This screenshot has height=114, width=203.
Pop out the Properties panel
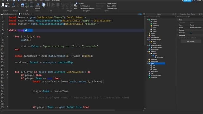click(x=200, y=14)
